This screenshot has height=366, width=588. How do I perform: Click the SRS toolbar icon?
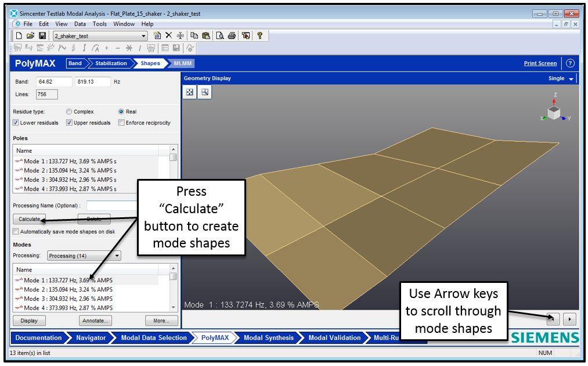coord(151,48)
